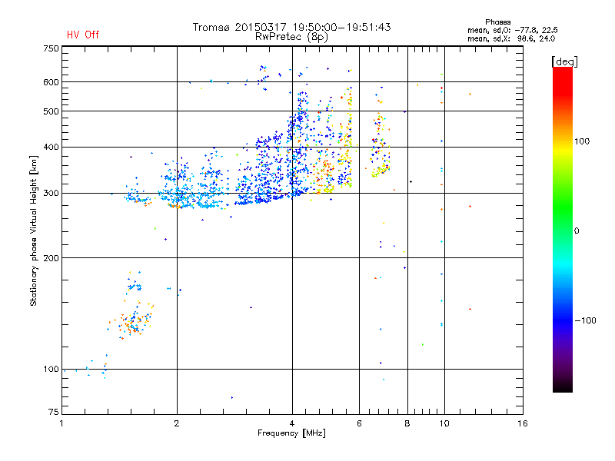Click the phase color bar
Image resolution: width=615 pixels, height=461 pixels.
[563, 230]
